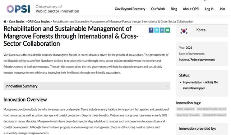The width and height of the screenshot is (231, 135).
Task: Click the Status heading in sidebar
Action: pyautogui.click(x=184, y=75)
